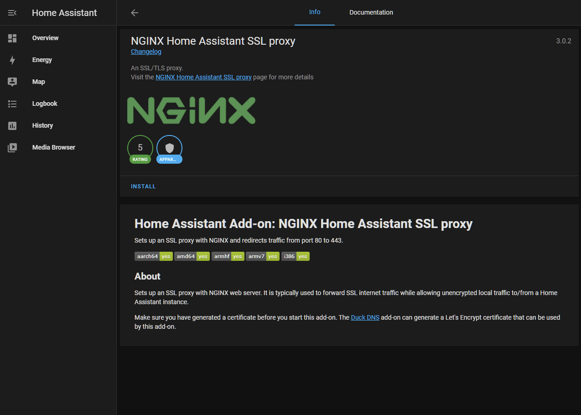
Task: Switch to the Documentation tab
Action: (371, 12)
